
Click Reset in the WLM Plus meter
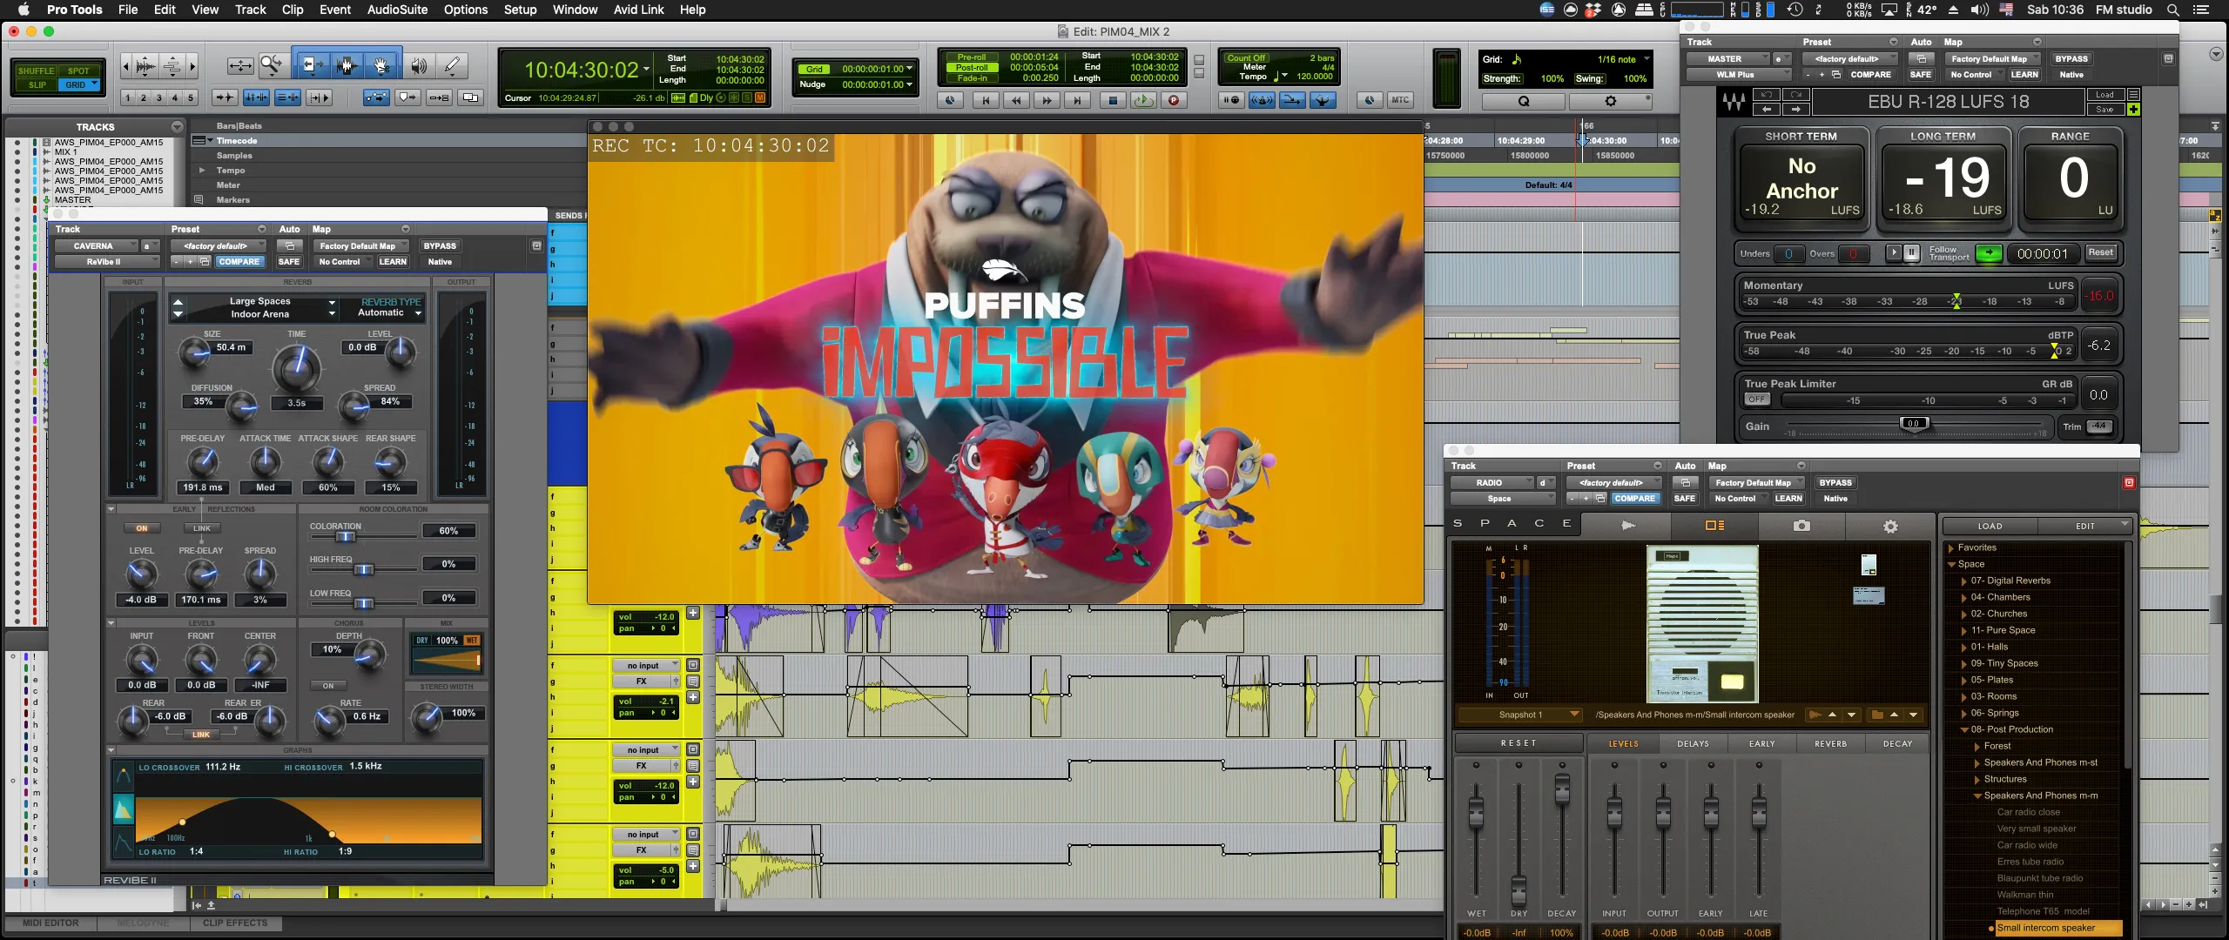(x=2100, y=252)
